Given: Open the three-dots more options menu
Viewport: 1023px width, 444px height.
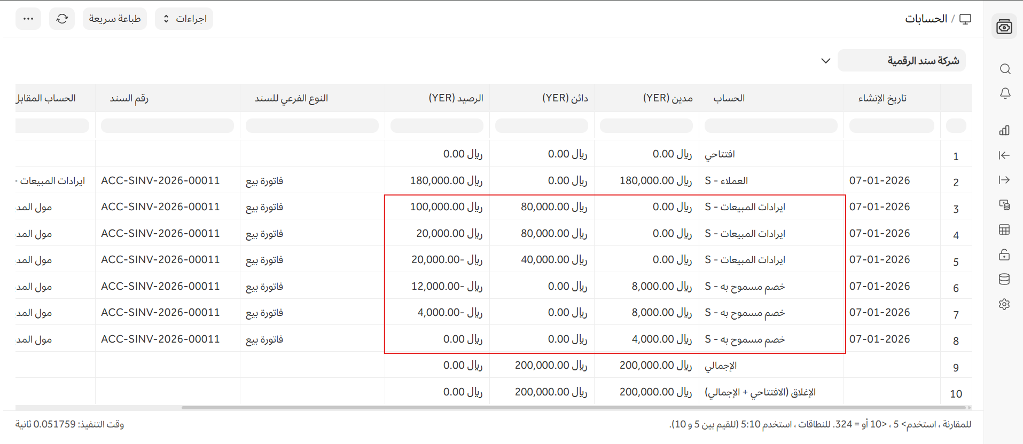Looking at the screenshot, I should pos(28,19).
